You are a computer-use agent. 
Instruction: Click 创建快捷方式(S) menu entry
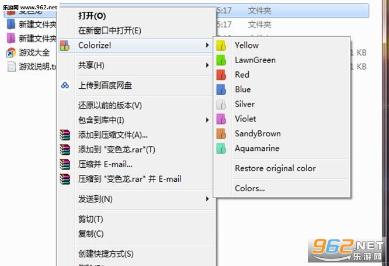106,254
